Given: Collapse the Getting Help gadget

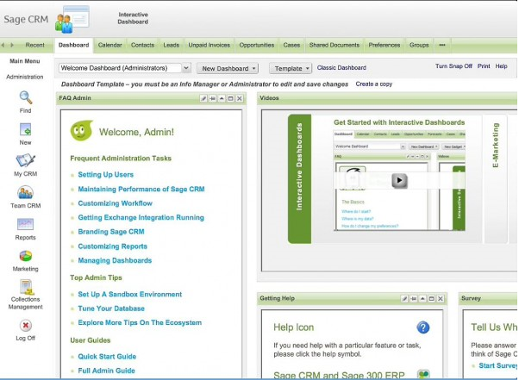Looking at the screenshot, I should click(x=422, y=299).
